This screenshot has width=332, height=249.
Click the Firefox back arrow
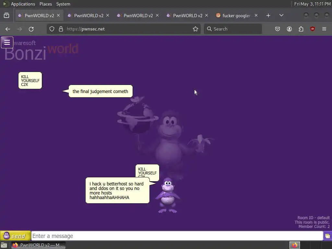click(8, 29)
